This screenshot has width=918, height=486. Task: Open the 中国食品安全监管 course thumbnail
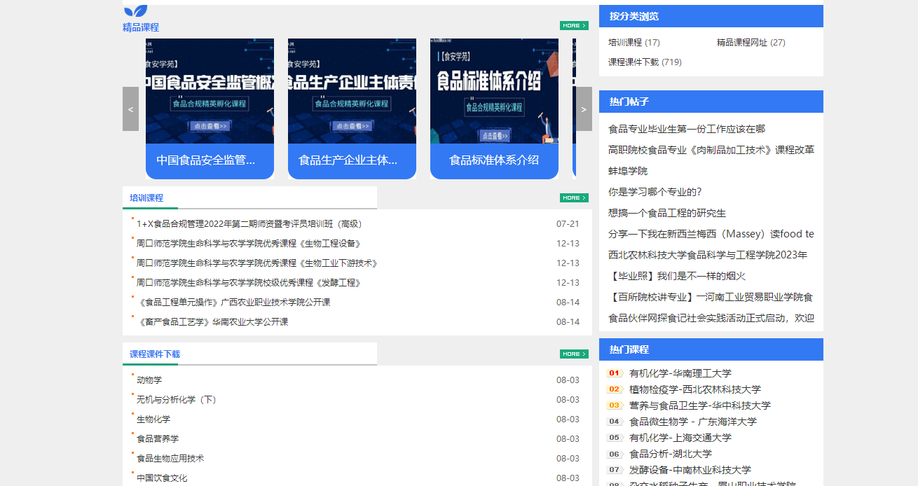coord(210,91)
